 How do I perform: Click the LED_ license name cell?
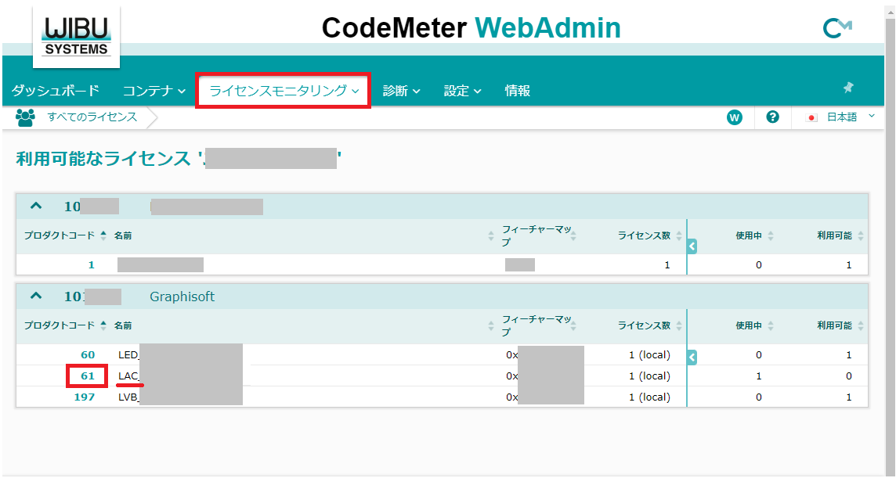(128, 354)
